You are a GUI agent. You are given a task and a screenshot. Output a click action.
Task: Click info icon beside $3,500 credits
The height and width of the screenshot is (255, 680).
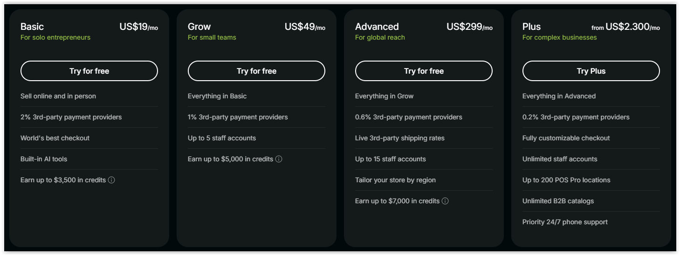point(111,180)
